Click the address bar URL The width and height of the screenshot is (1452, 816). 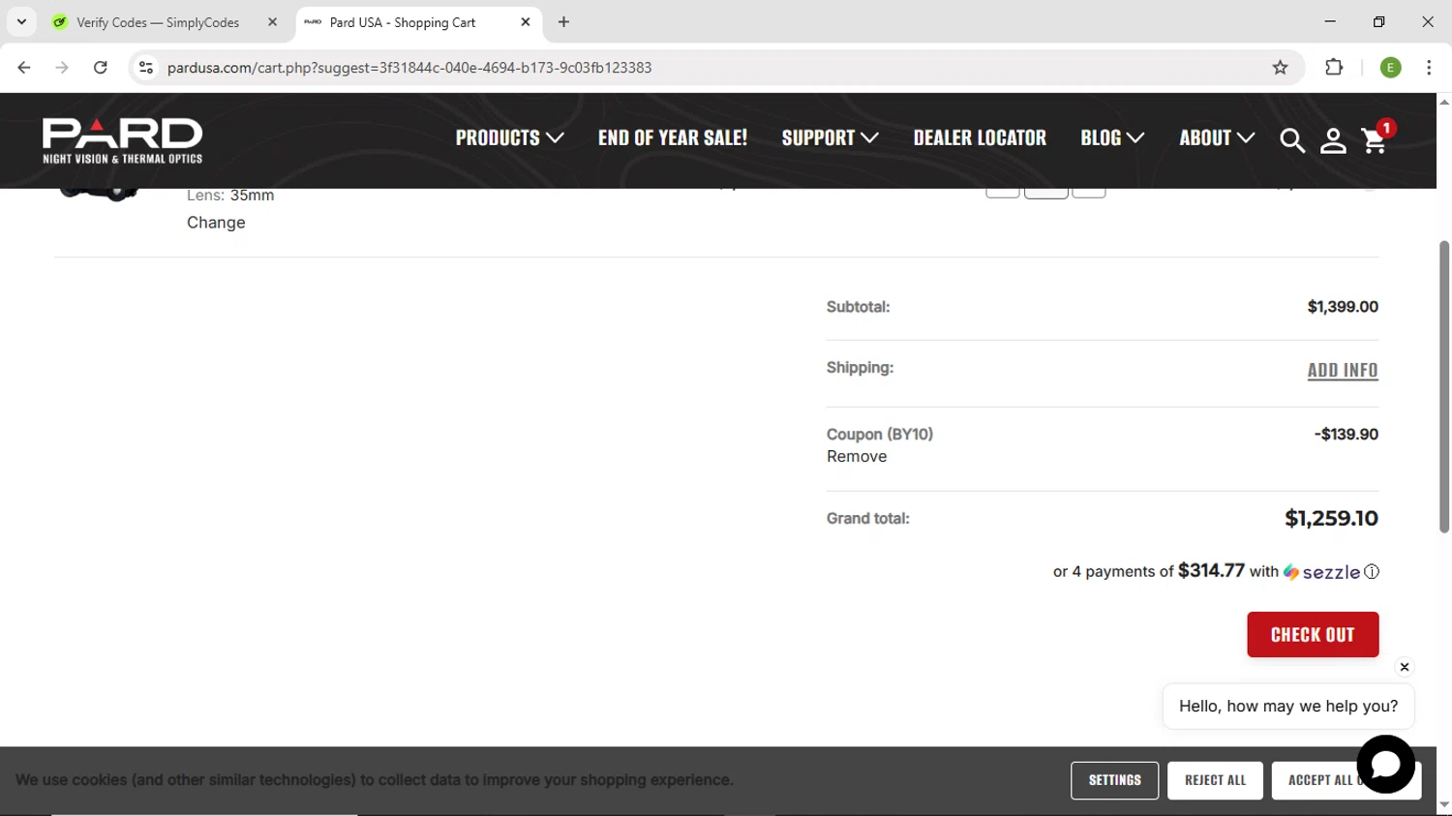(x=409, y=68)
